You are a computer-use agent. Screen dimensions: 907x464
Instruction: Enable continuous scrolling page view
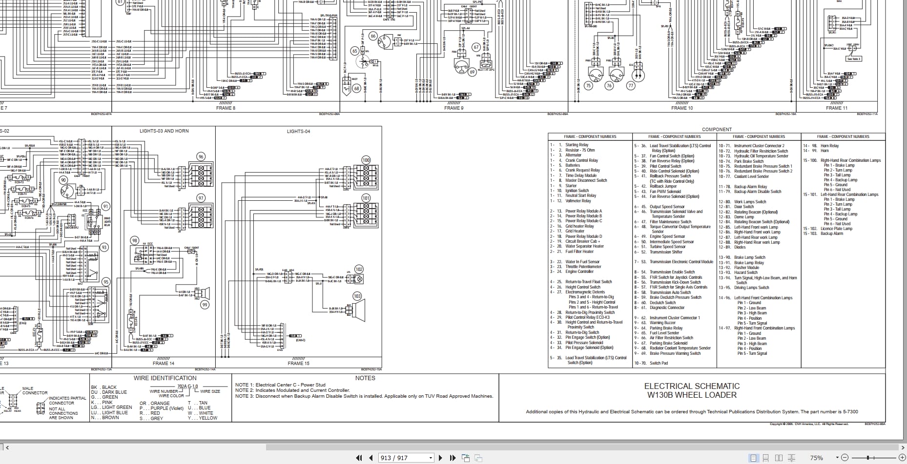(x=765, y=458)
